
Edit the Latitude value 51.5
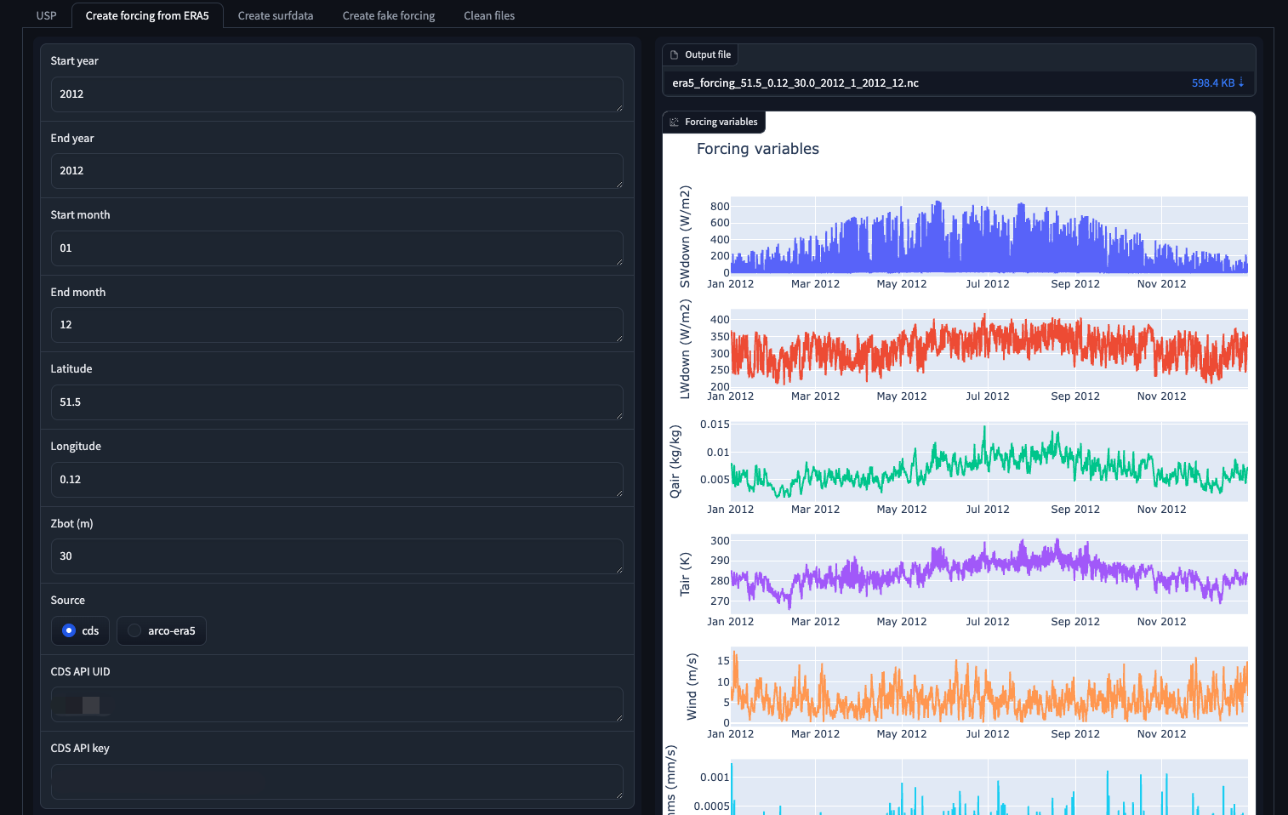click(x=337, y=402)
